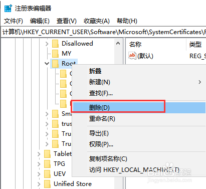Select the MY folder icon

55,54
